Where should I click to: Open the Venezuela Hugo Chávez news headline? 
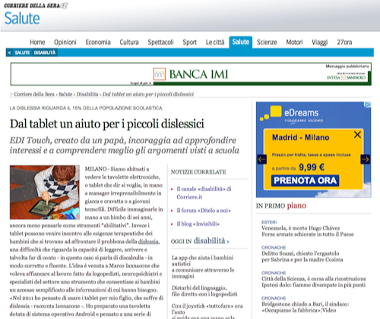coord(308,231)
